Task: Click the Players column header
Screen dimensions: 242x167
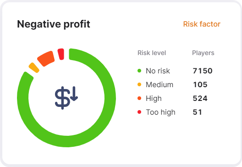Action: pyautogui.click(x=203, y=53)
